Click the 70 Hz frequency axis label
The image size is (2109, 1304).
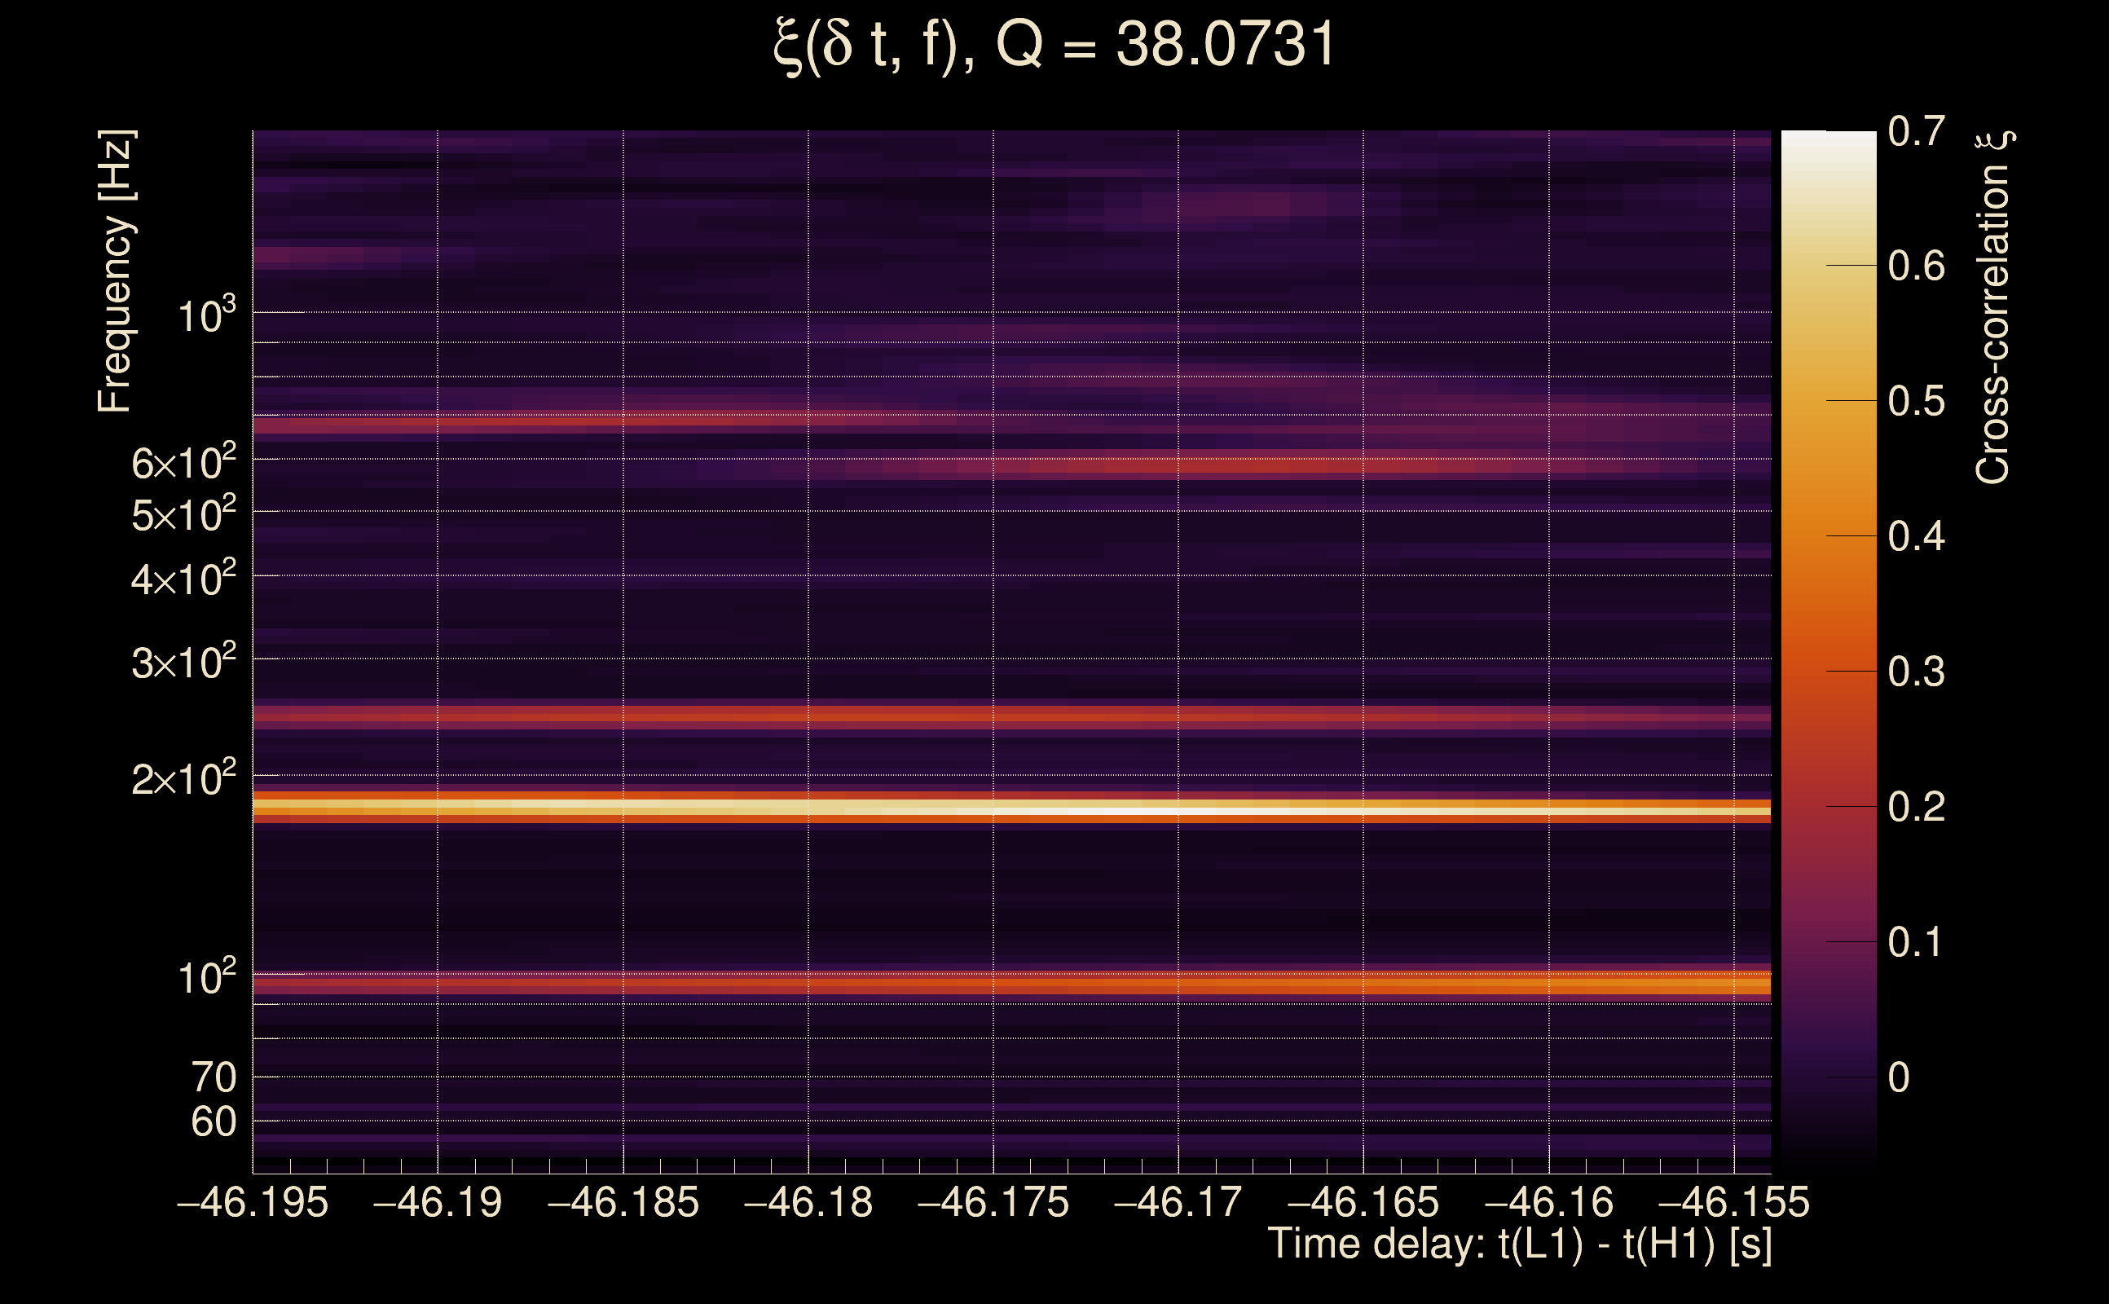(213, 1077)
